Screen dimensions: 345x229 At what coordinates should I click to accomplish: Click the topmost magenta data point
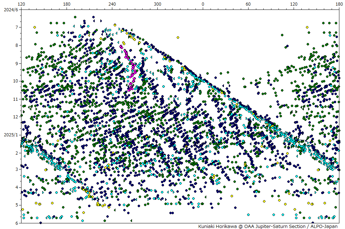click(x=121, y=46)
